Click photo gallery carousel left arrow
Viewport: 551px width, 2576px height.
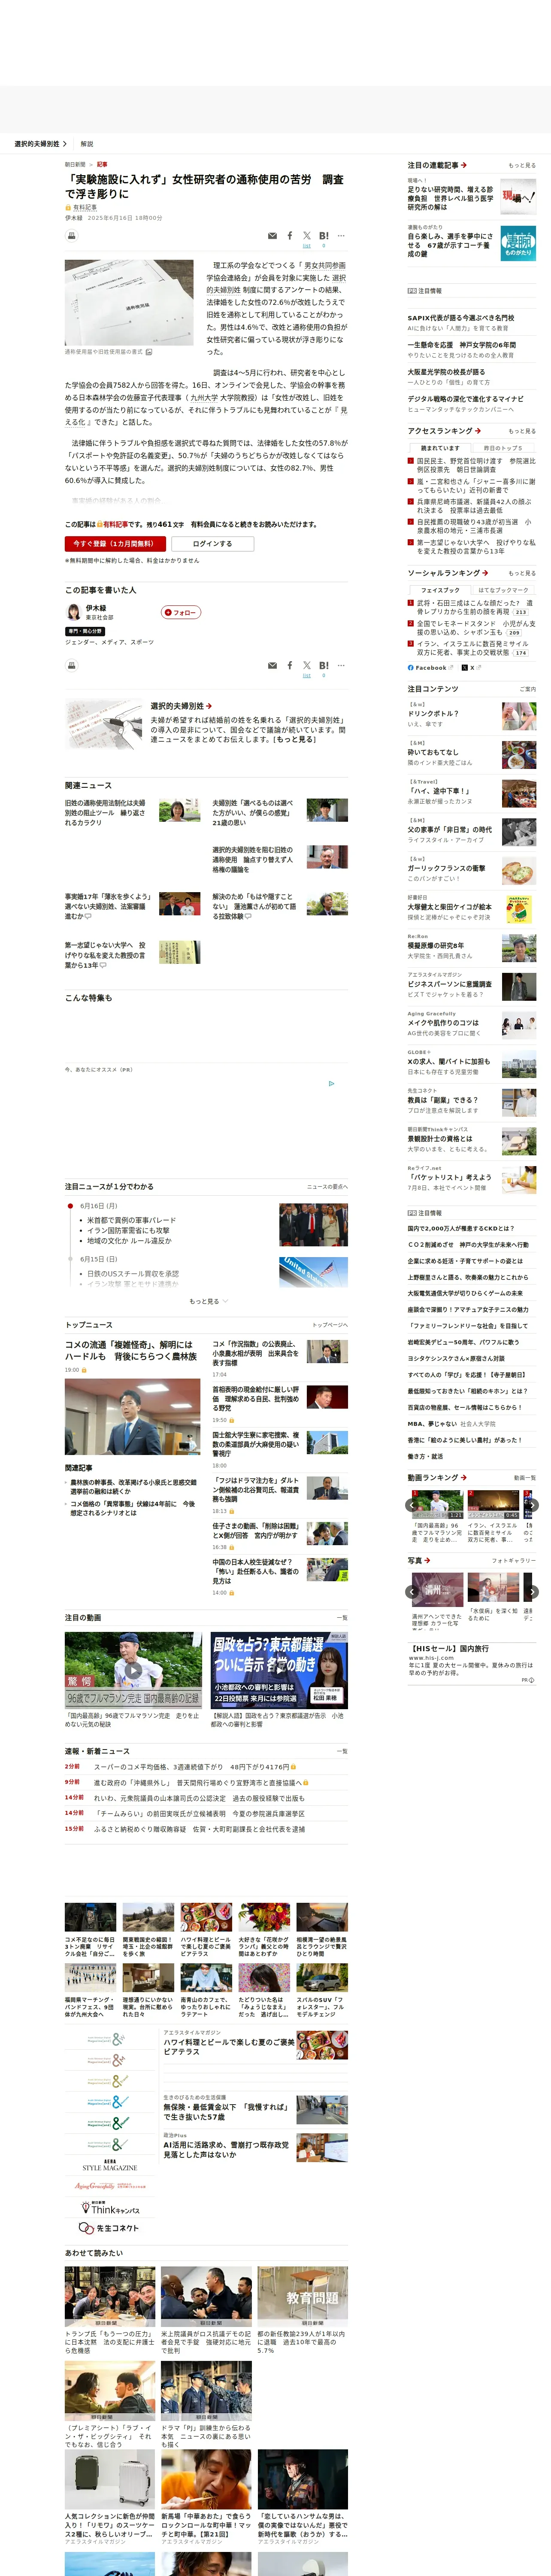tap(412, 1591)
